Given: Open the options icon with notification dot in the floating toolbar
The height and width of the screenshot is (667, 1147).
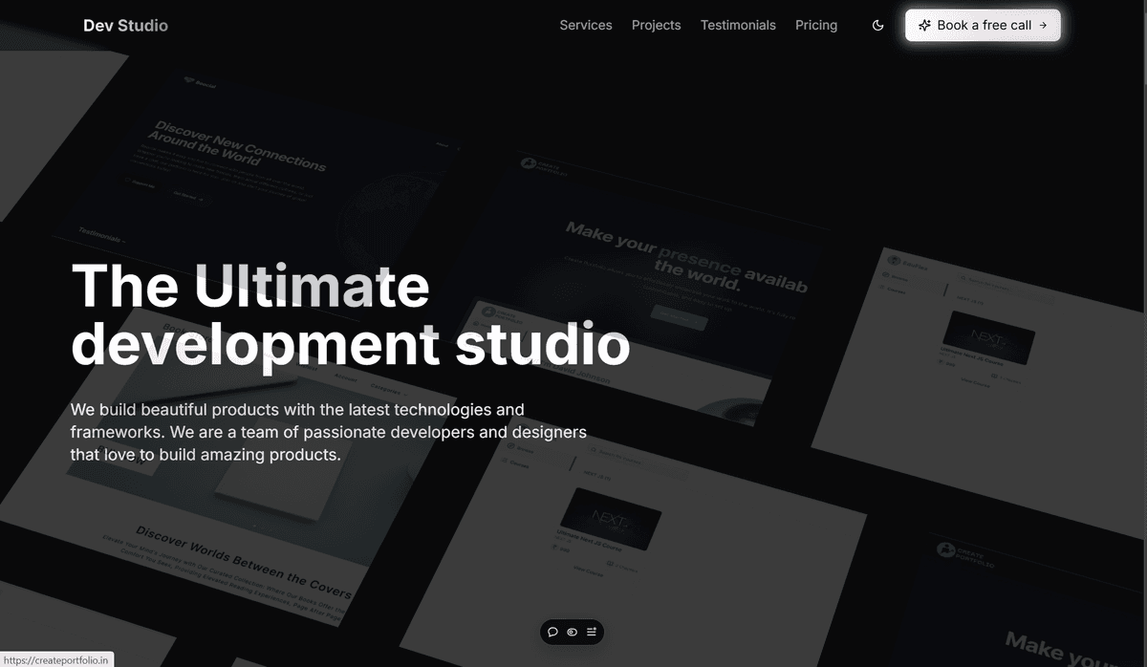Looking at the screenshot, I should [592, 632].
